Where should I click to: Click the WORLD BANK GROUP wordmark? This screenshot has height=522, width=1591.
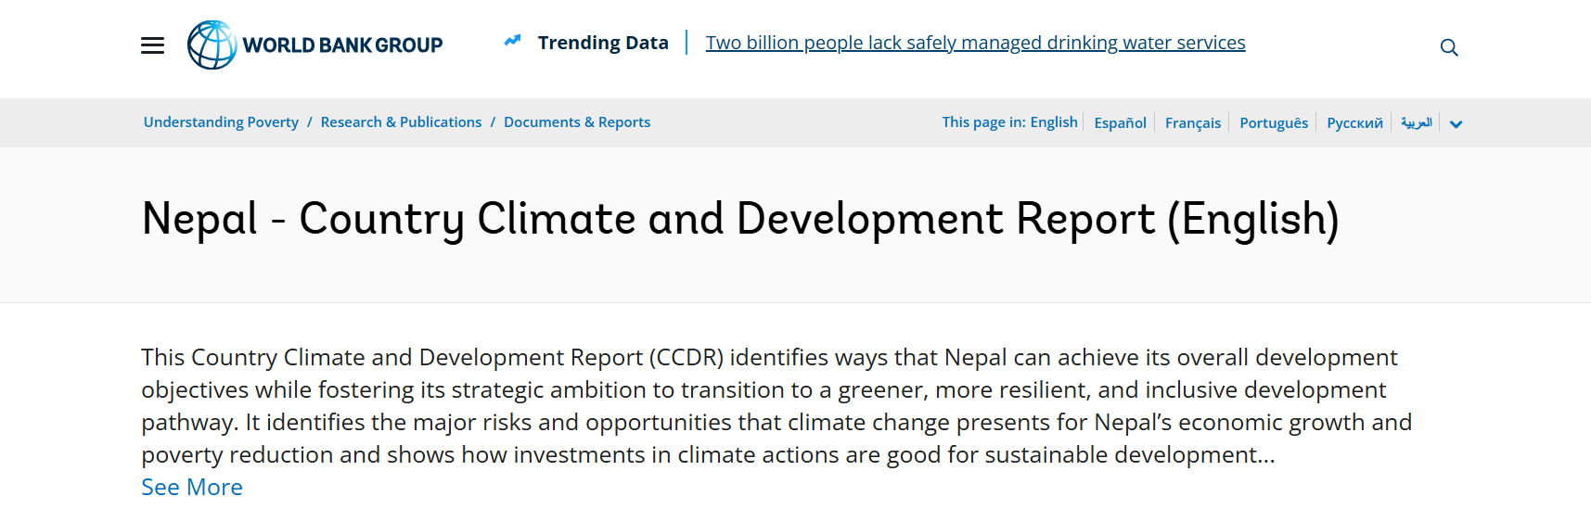[x=342, y=45]
